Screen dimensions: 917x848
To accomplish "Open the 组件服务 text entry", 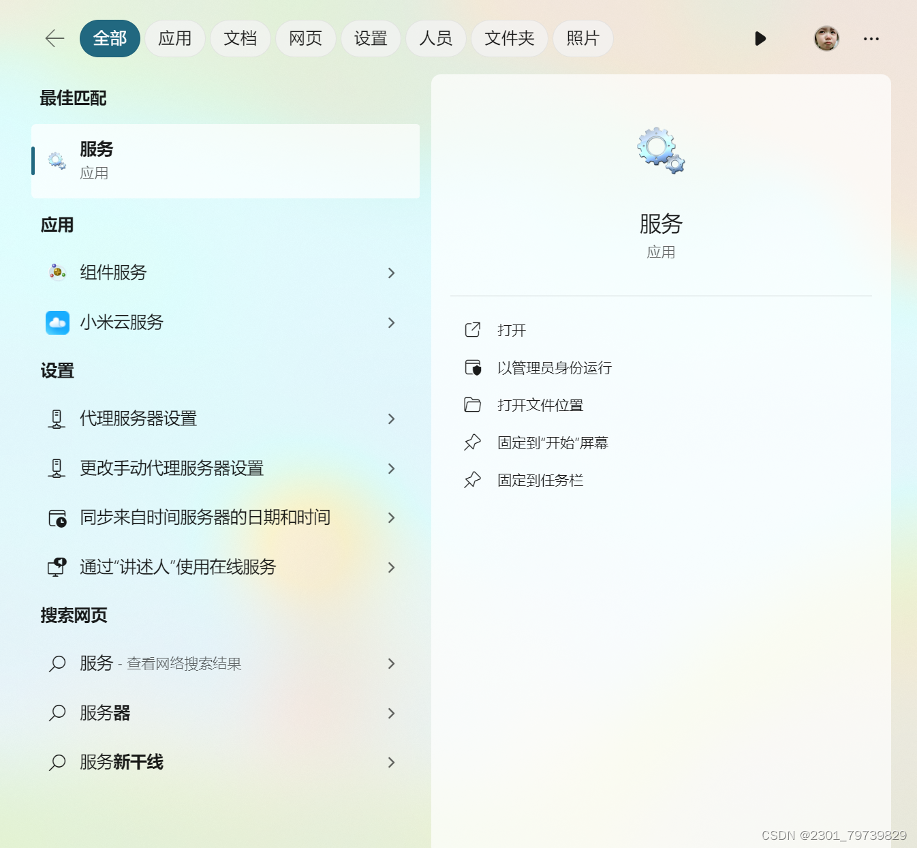I will click(x=113, y=273).
